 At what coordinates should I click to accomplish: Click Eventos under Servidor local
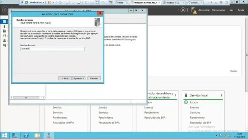point(195,107)
